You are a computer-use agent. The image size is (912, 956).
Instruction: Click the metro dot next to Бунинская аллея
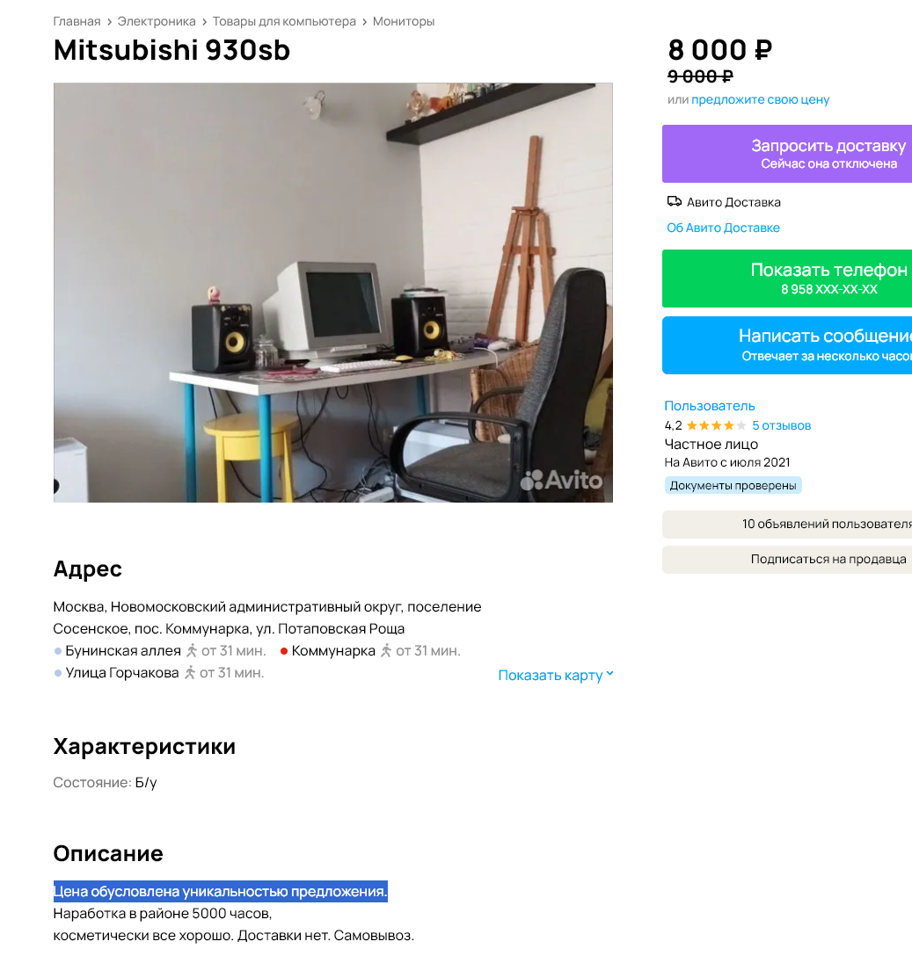click(x=58, y=651)
